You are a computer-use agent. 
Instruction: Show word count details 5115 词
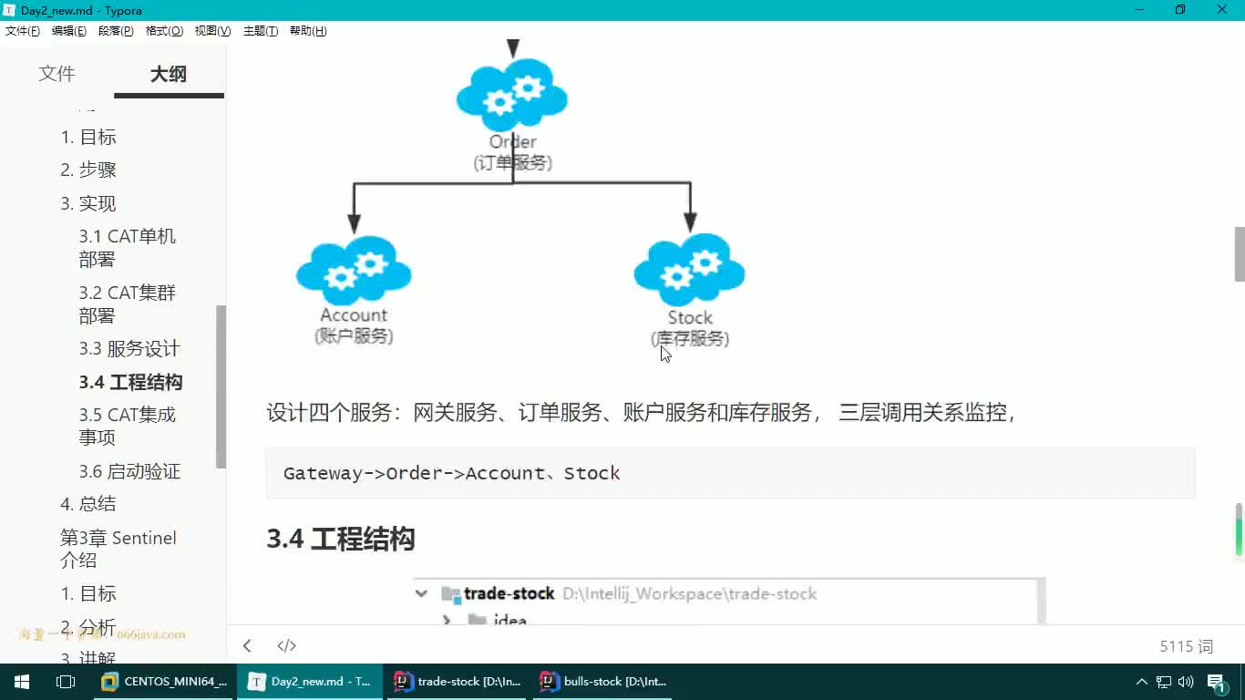(1187, 646)
